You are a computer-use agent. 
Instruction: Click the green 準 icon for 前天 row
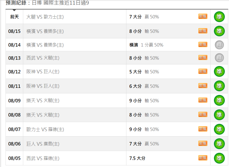[x=219, y=17]
